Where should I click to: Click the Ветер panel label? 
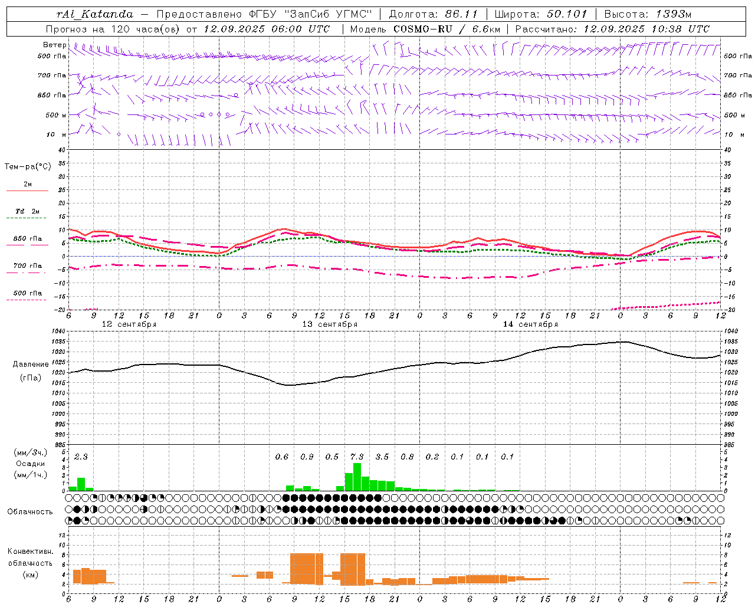(54, 45)
